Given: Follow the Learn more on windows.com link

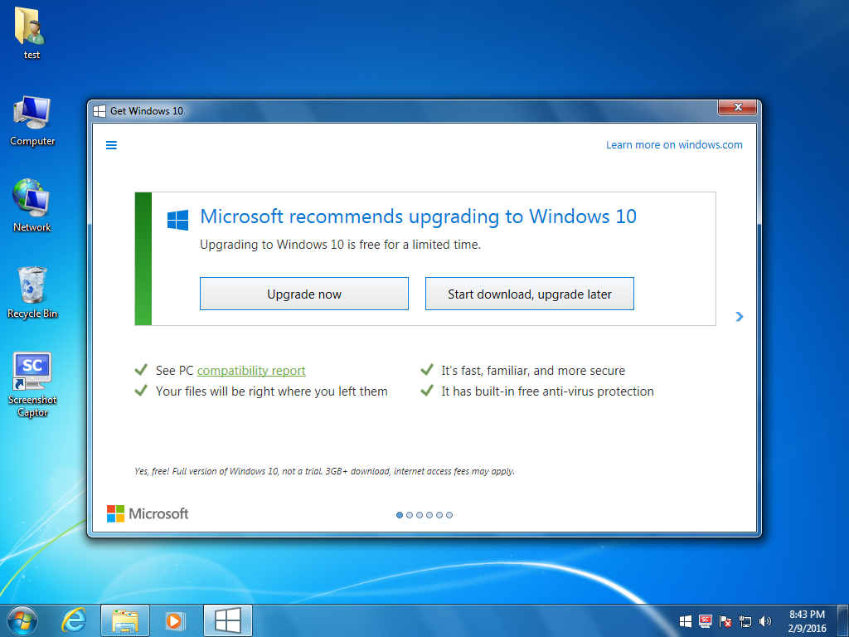Looking at the screenshot, I should [x=674, y=144].
